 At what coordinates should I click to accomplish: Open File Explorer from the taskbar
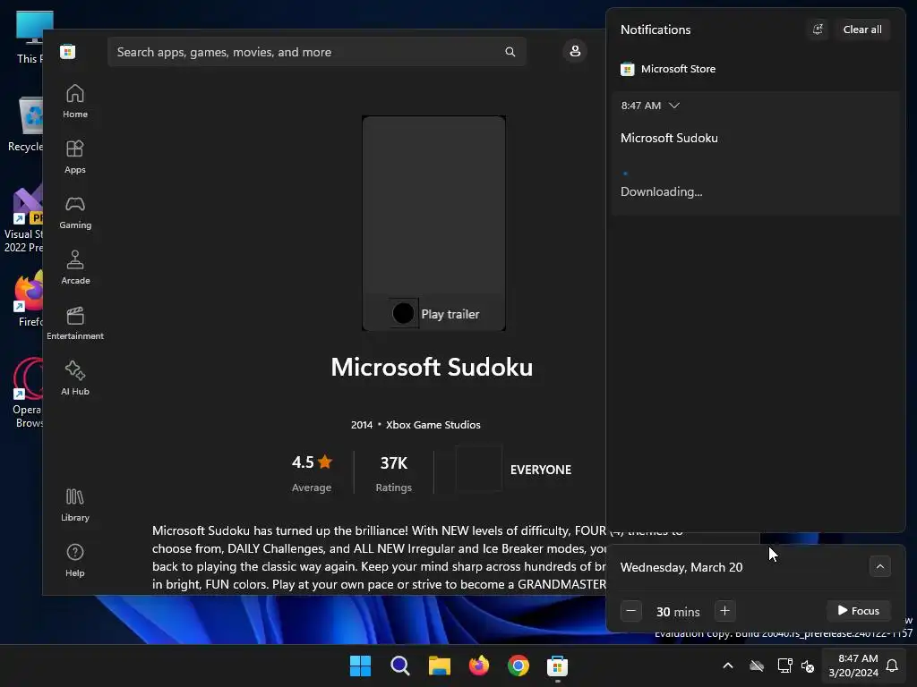[439, 666]
